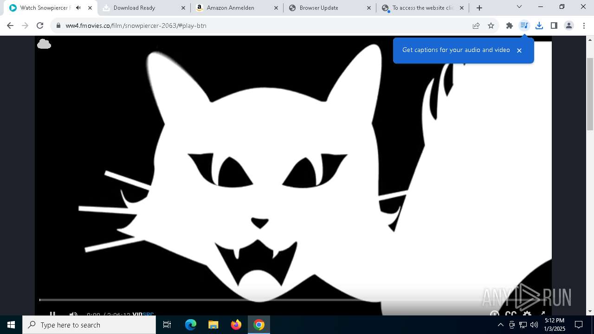The image size is (594, 334).
Task: Launch Firefox from the taskbar
Action: (236, 325)
